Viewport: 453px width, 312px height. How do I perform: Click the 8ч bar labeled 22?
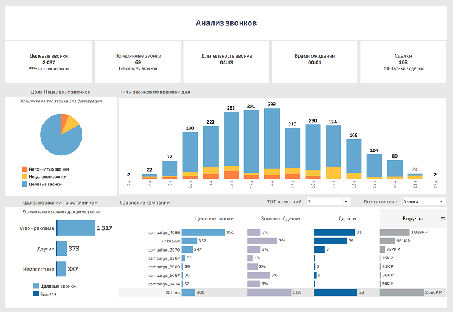click(x=149, y=176)
